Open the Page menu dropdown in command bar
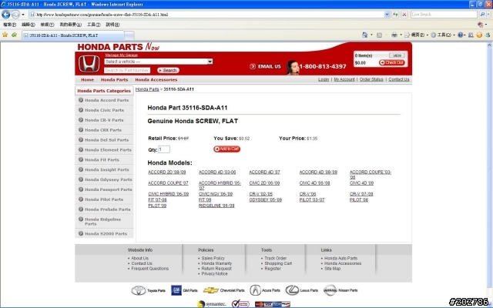The width and height of the screenshot is (493, 308). [417, 35]
